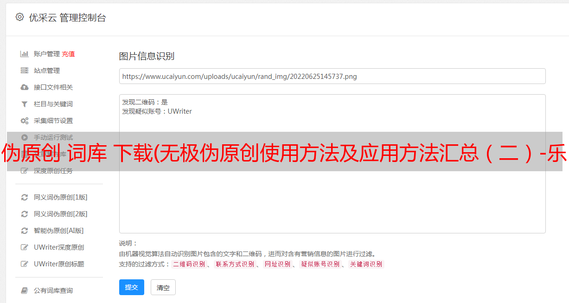569x303 pixels.
Task: Click the image URL input field
Action: click(332, 76)
